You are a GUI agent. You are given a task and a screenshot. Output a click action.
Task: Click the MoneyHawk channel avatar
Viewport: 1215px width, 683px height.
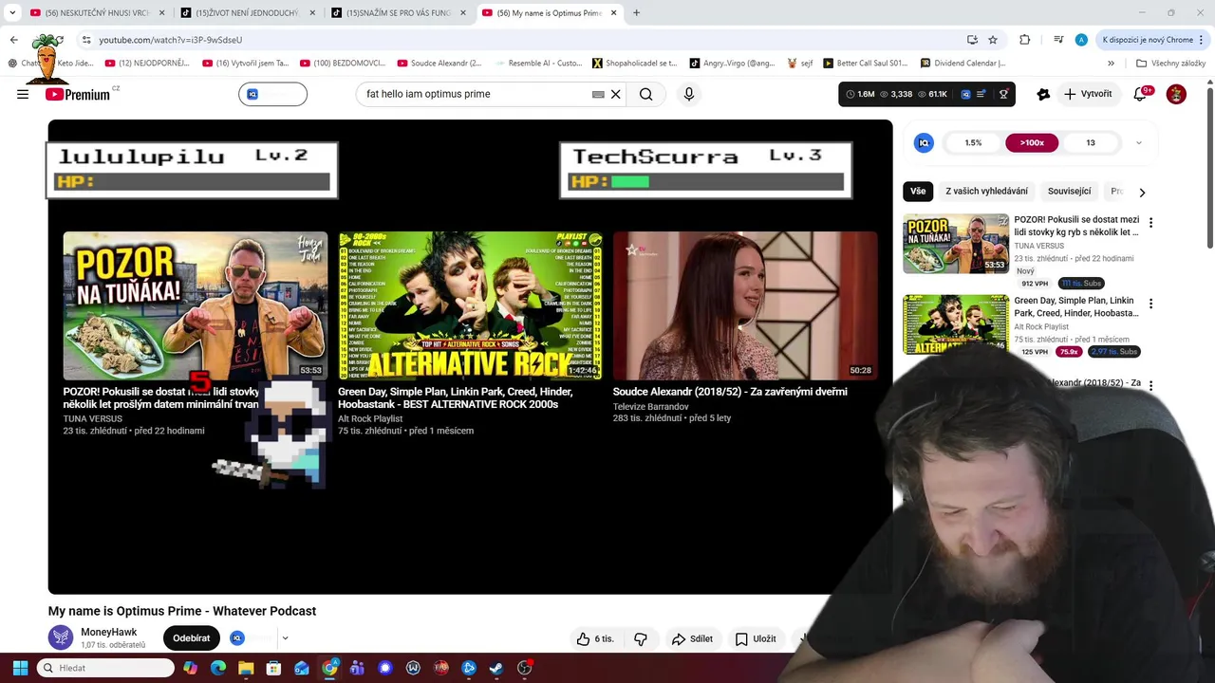point(61,637)
